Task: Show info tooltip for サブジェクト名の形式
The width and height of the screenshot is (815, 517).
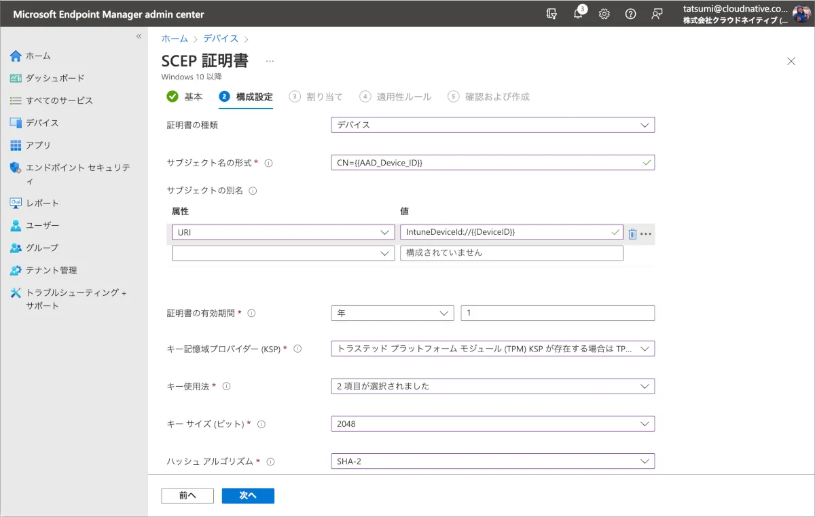Action: 268,164
